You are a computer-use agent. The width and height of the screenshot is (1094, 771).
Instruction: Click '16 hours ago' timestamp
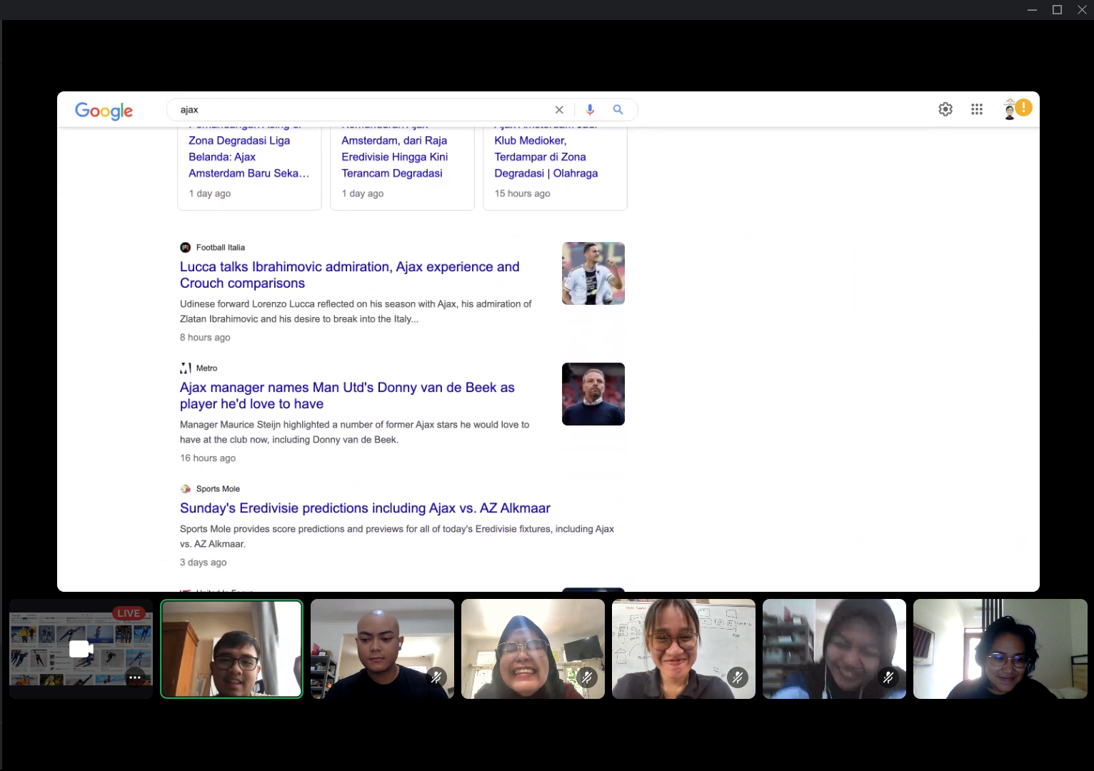(x=208, y=458)
